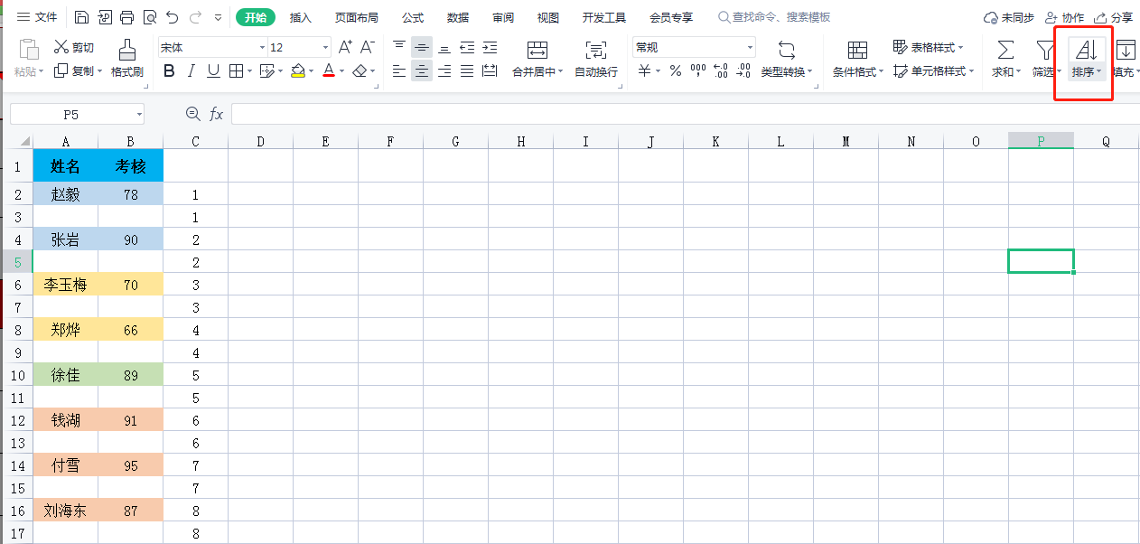Toggle align left
The height and width of the screenshot is (544, 1140).
pyautogui.click(x=399, y=70)
